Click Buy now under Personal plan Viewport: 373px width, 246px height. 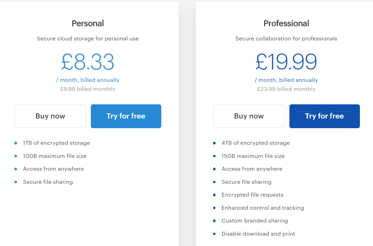pos(50,116)
